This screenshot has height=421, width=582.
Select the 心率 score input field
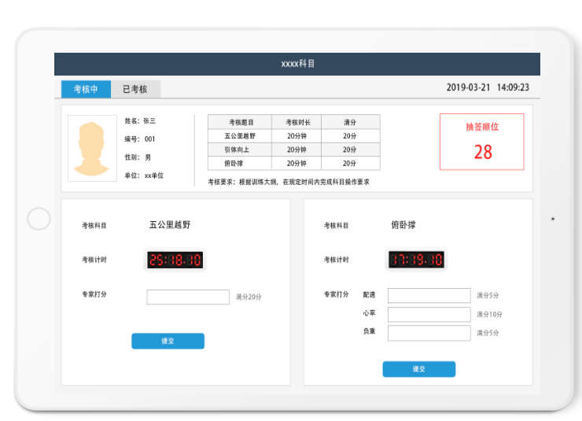tap(429, 314)
